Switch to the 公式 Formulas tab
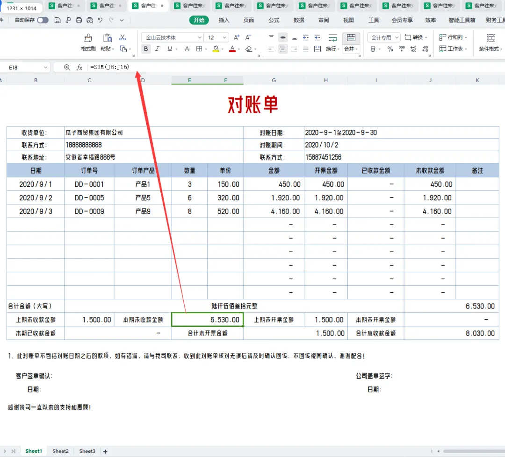 [274, 20]
